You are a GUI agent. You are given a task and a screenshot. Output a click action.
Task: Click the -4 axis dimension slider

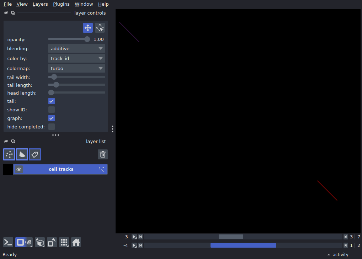pyautogui.click(x=243, y=245)
